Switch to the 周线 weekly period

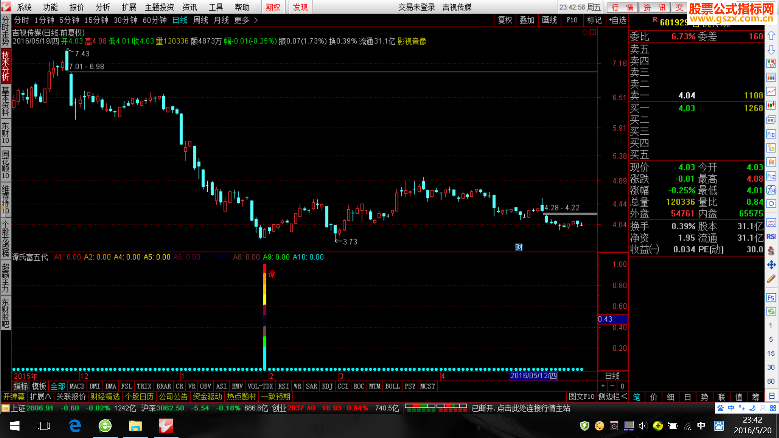(x=200, y=20)
